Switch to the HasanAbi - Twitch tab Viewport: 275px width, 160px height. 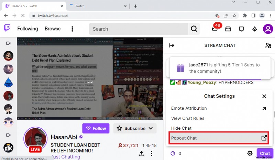pos(34,6)
